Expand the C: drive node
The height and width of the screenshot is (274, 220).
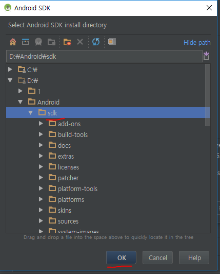click(10, 70)
